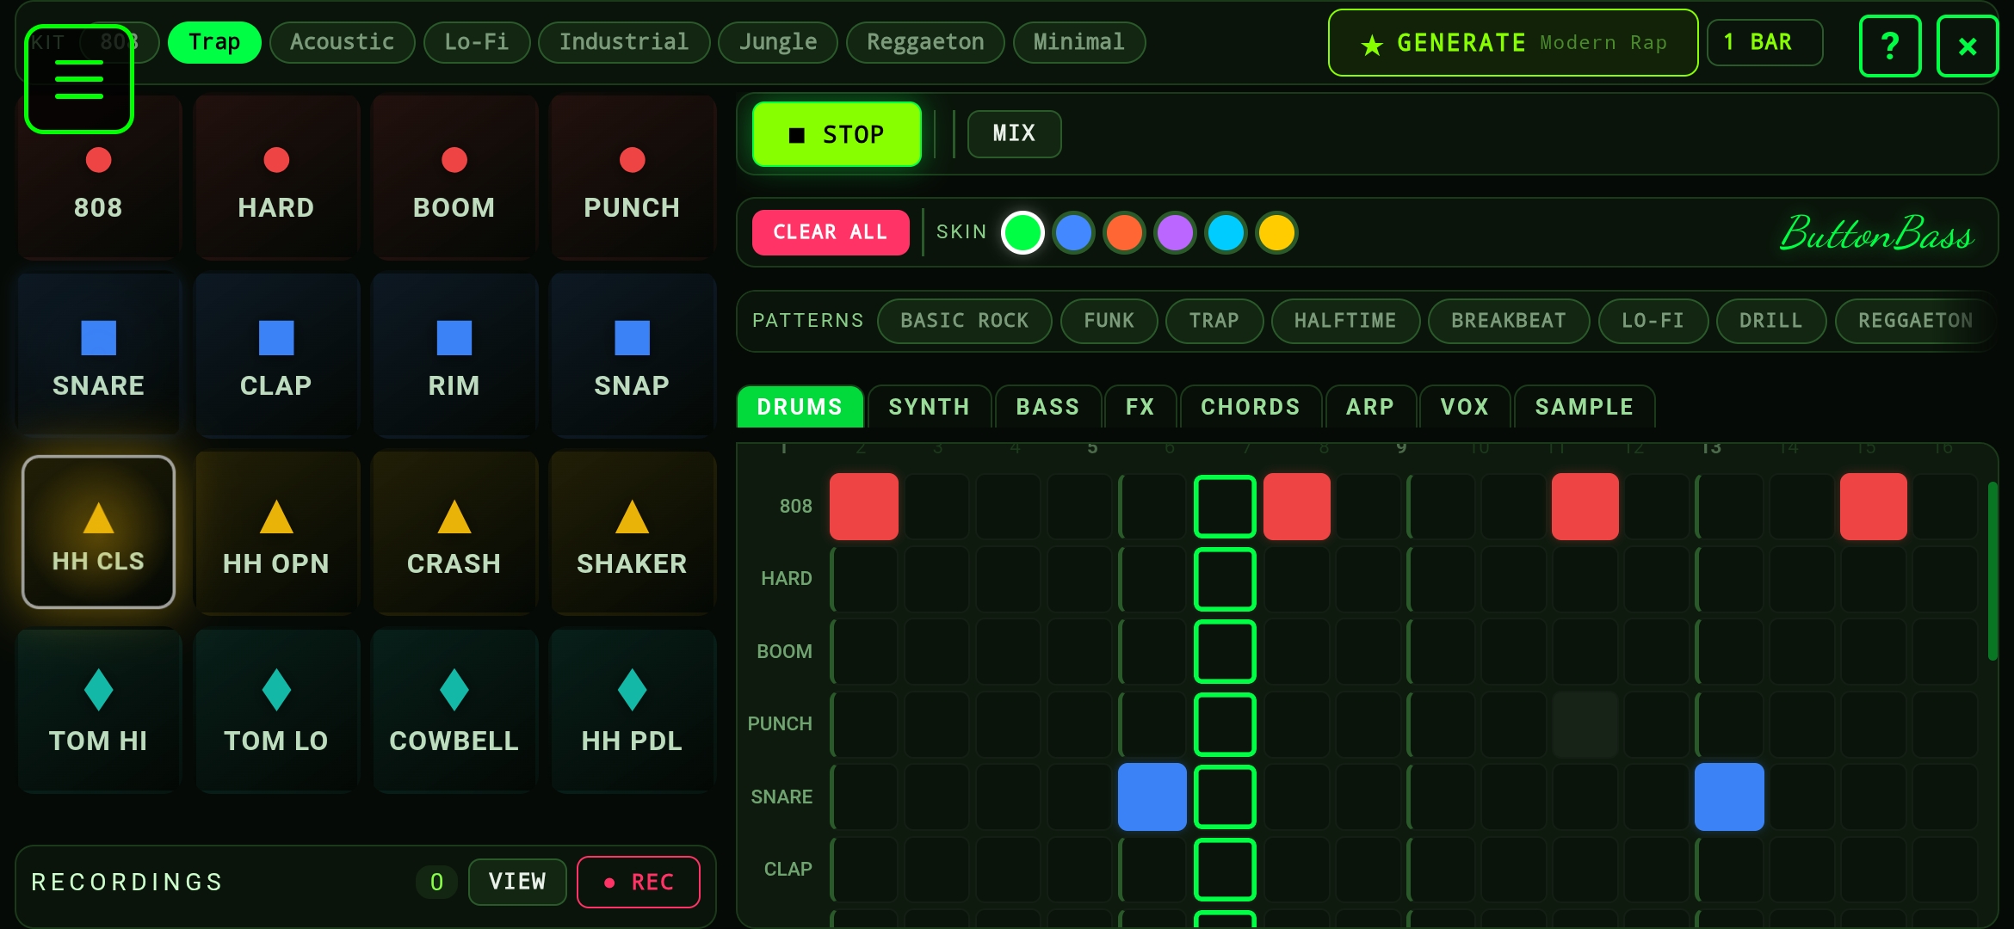Trigger the RIM pad
Screen dimensions: 2014x929
pos(454,355)
